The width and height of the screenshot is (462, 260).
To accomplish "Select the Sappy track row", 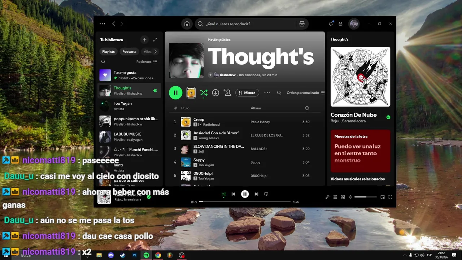I will pyautogui.click(x=245, y=162).
